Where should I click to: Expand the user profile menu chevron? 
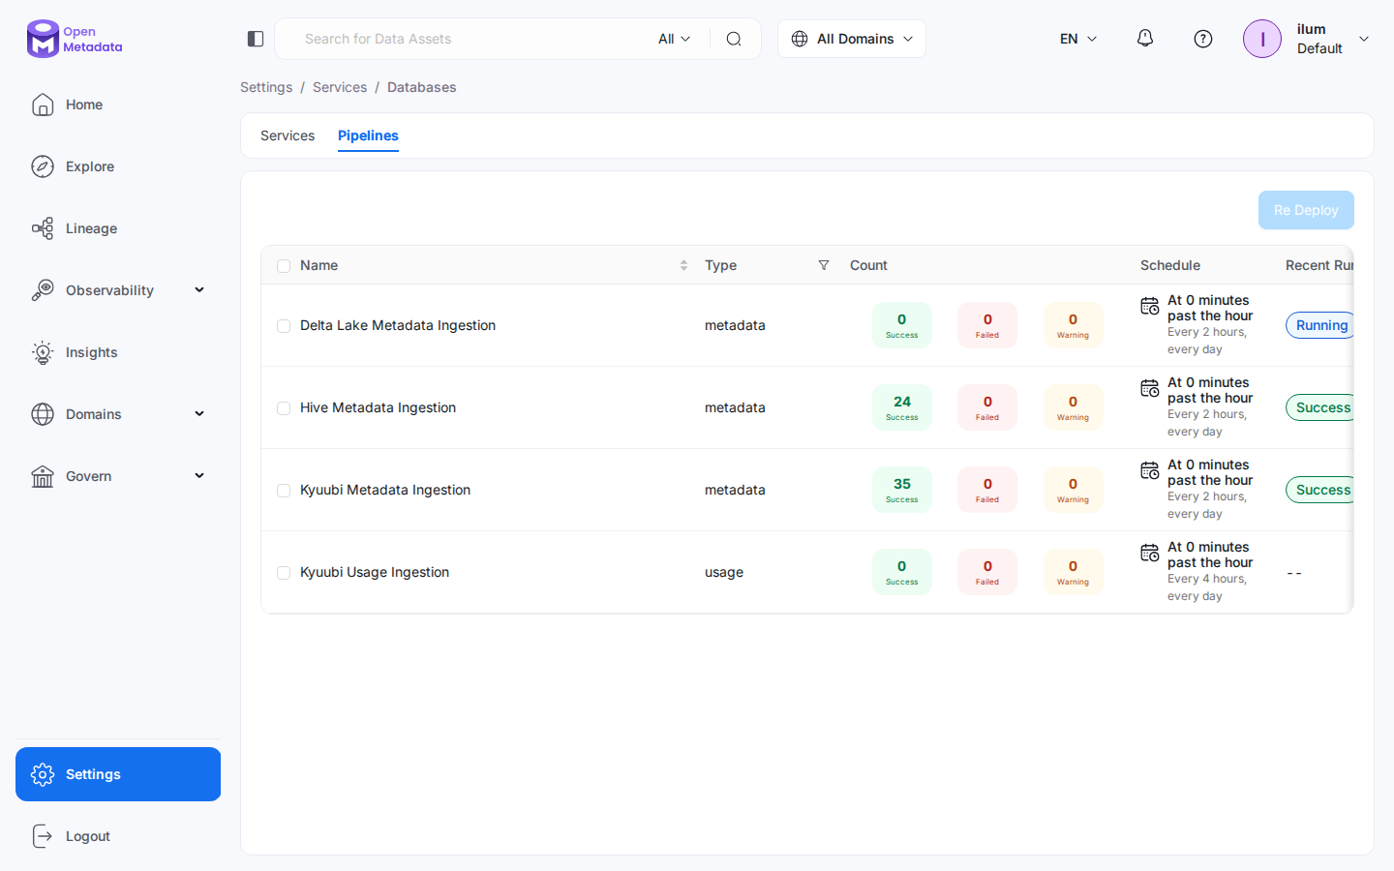[1364, 39]
